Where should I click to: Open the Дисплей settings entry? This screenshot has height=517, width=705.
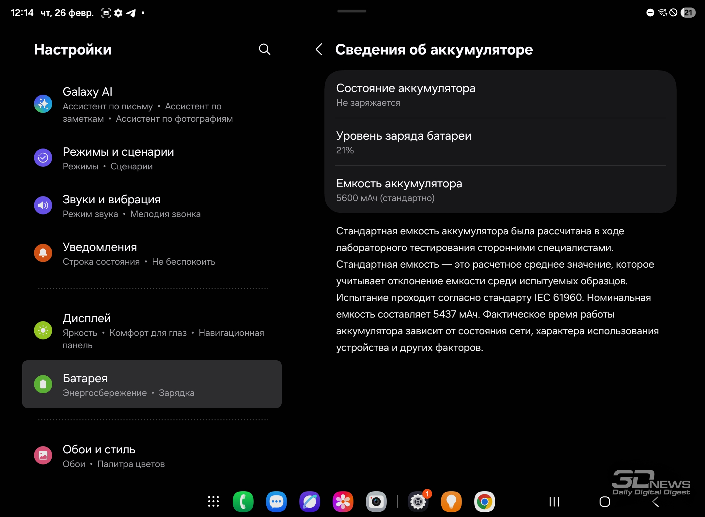pyautogui.click(x=152, y=330)
